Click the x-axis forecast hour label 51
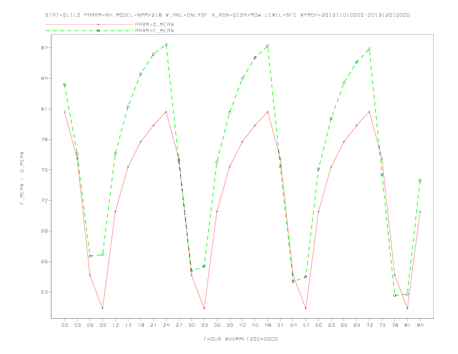 280,325
